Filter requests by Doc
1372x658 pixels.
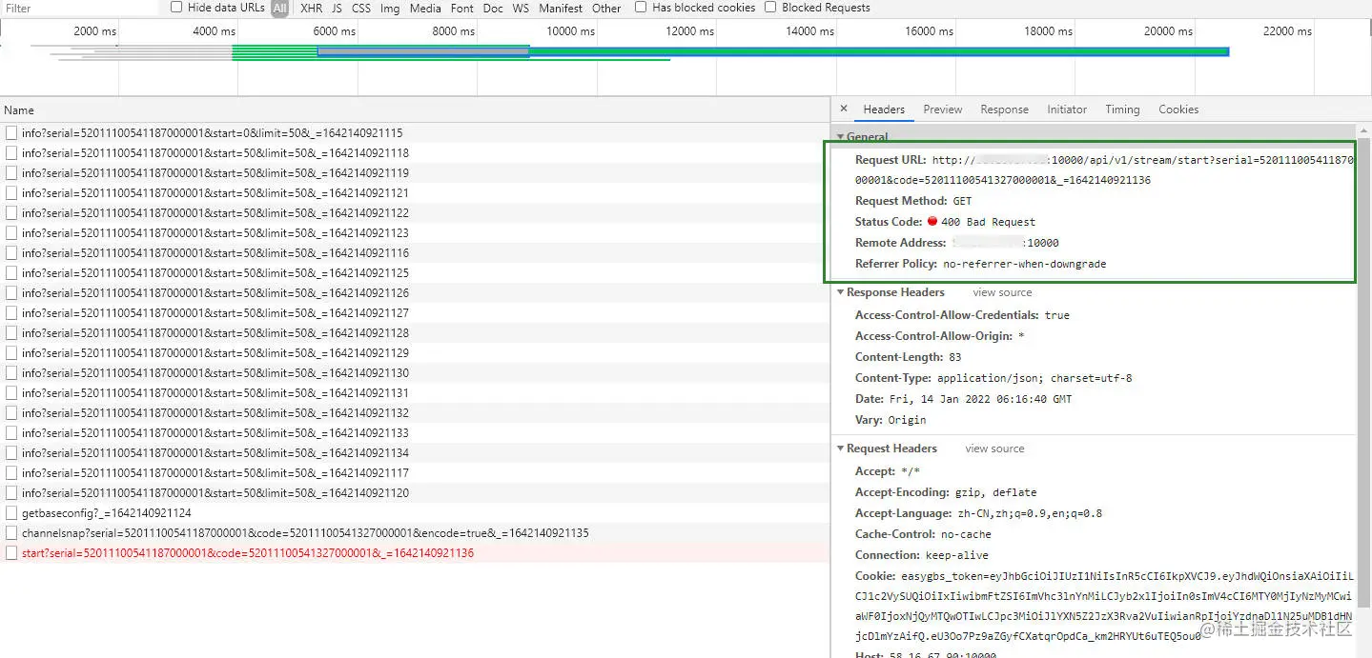[x=493, y=8]
